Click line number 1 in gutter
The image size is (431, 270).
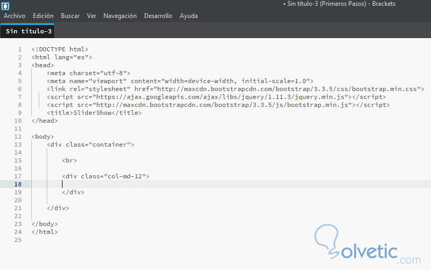point(20,49)
